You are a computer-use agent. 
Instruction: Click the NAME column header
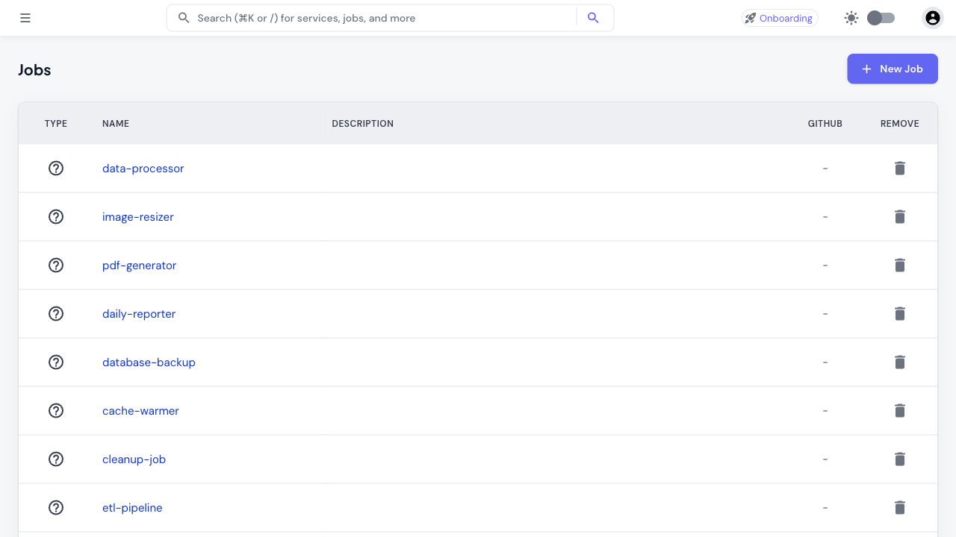pos(116,123)
